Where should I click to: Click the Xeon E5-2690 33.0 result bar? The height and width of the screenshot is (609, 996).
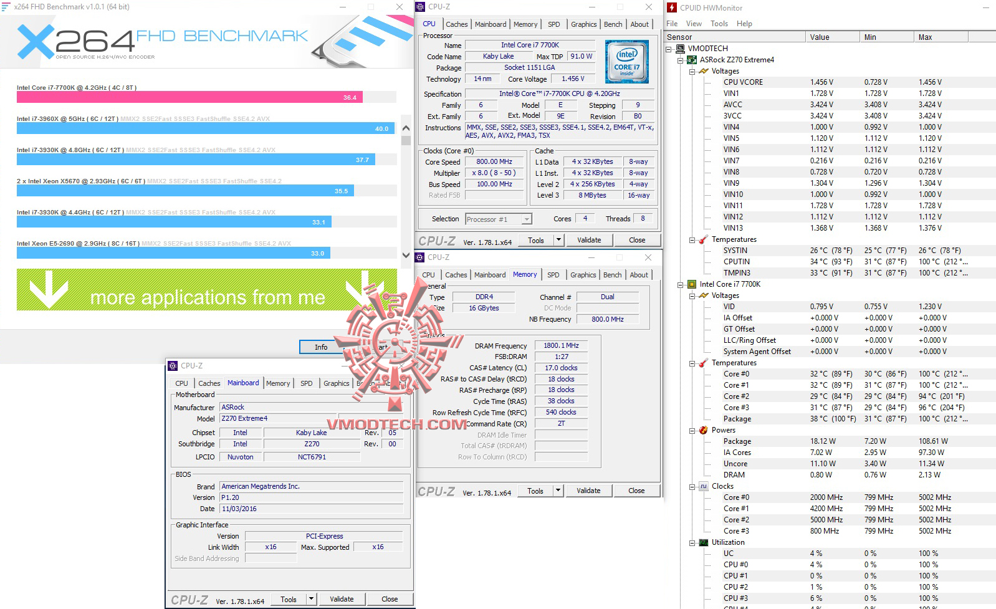click(x=173, y=253)
